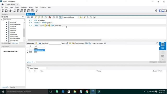
Task: Close the Query 1 tab
Action: 34,14
